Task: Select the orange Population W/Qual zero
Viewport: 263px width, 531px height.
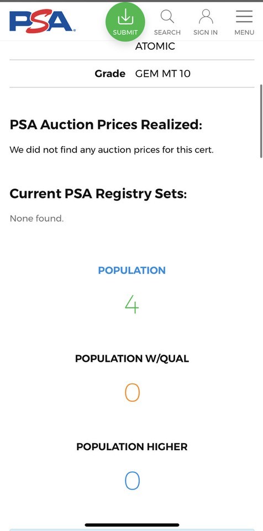Action: (x=132, y=393)
